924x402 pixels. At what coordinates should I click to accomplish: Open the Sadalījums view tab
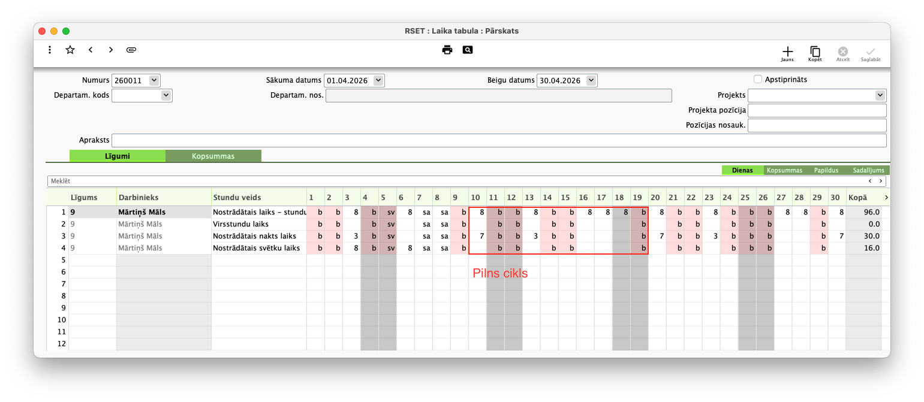868,170
